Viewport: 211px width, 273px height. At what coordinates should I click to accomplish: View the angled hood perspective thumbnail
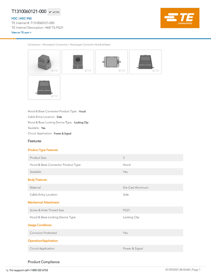click(44, 62)
